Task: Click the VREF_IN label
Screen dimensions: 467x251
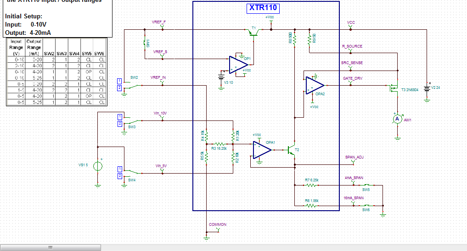Action: tap(158, 77)
